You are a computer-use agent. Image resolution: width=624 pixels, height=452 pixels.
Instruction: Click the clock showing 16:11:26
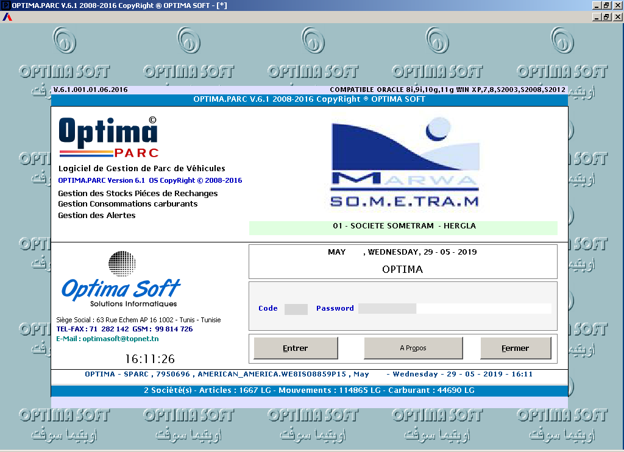click(x=150, y=359)
